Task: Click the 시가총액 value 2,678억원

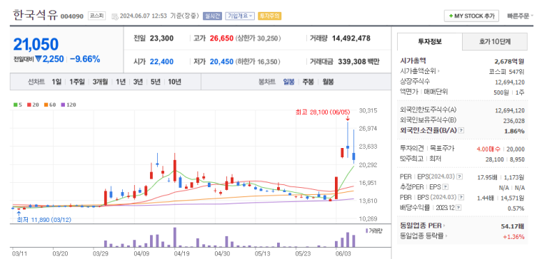Action: pyautogui.click(x=509, y=61)
